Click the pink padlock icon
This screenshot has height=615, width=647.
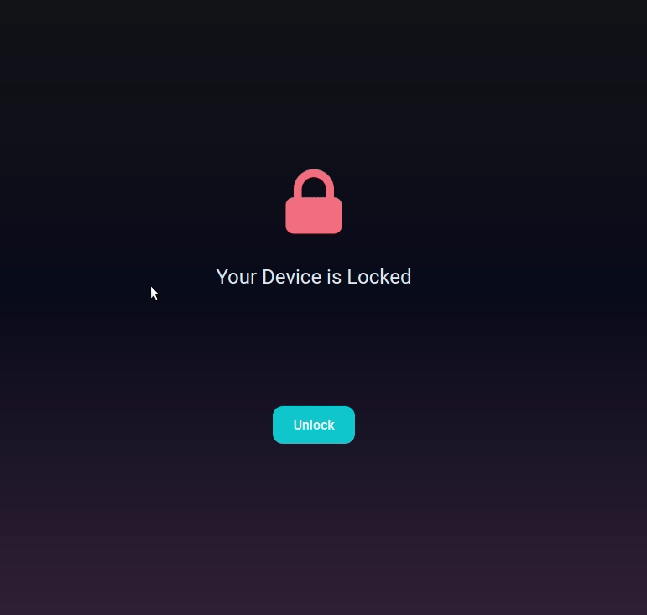[x=314, y=201]
